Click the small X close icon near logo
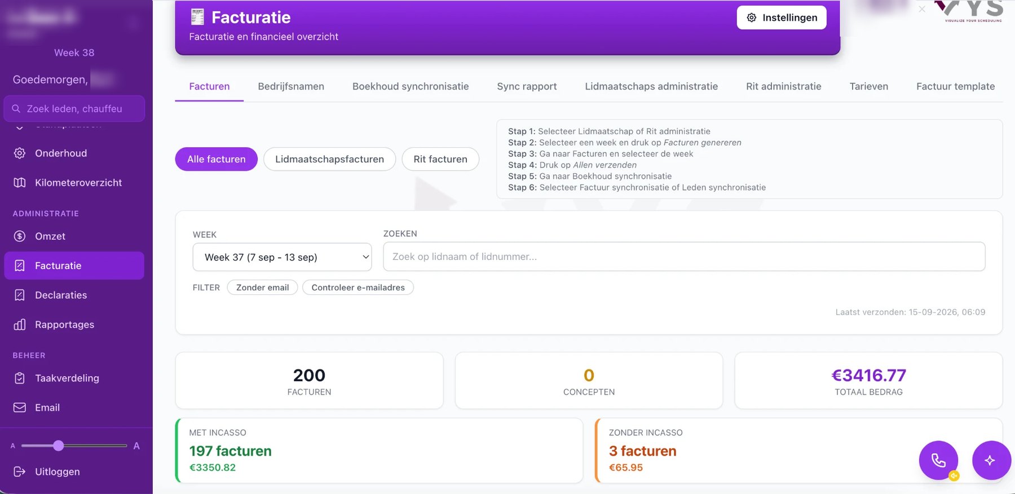Viewport: 1015px width, 494px height. point(922,9)
